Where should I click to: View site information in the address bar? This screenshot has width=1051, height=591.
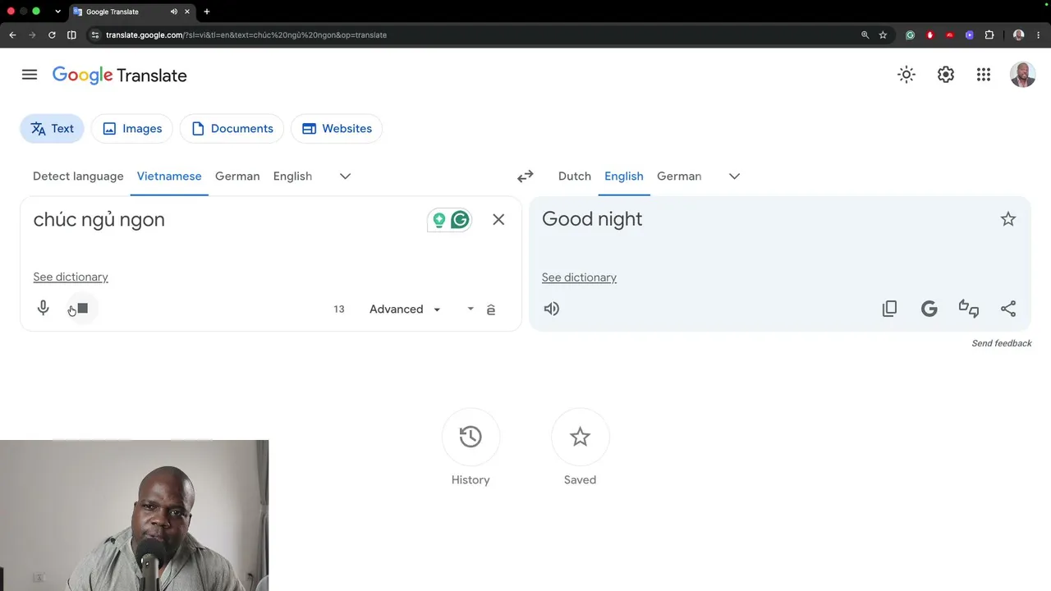click(95, 35)
